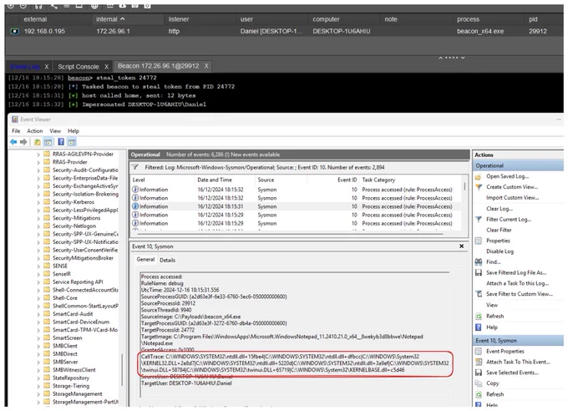The width and height of the screenshot is (568, 411).
Task: Click the Event Properties icon
Action: [x=478, y=352]
